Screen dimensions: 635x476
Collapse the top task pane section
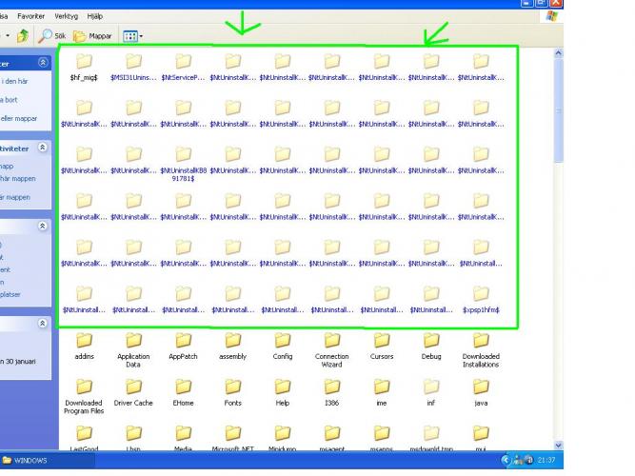click(42, 62)
